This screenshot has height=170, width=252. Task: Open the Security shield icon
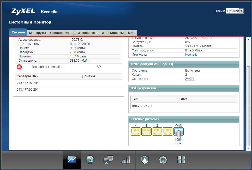[145, 160]
